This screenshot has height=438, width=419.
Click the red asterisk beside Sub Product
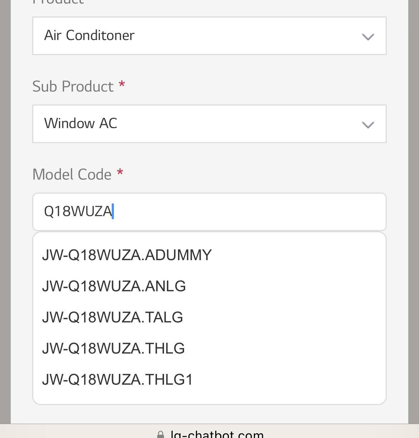click(x=122, y=86)
